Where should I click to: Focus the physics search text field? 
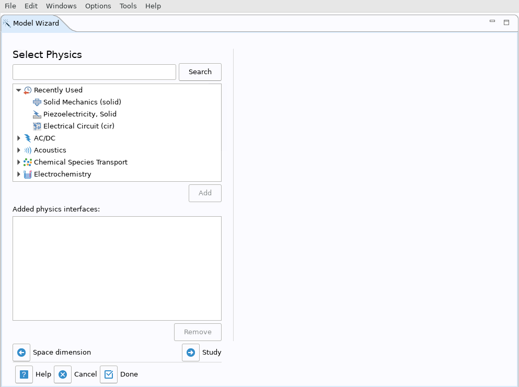tap(94, 72)
